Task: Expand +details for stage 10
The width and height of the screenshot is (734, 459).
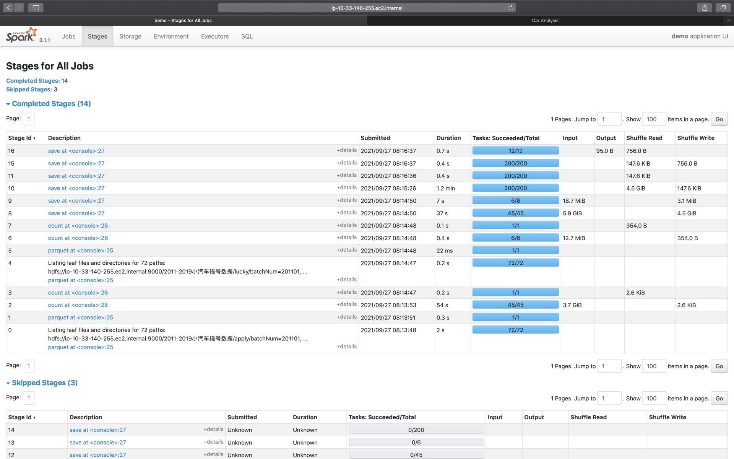Action: [x=346, y=188]
